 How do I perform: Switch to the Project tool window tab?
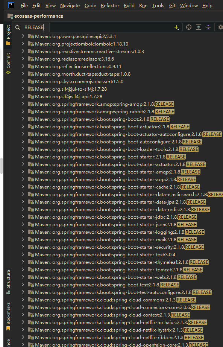[8, 35]
